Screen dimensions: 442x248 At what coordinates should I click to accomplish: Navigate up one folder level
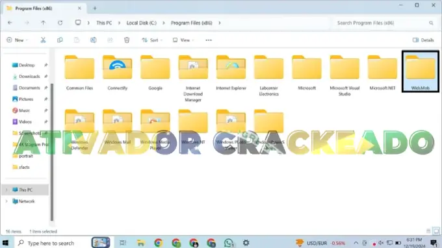pyautogui.click(x=43, y=23)
